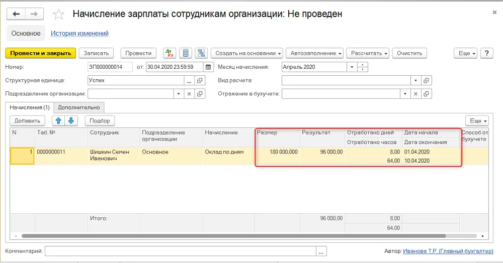Viewport: 503px width, 263px height.
Task: Select cell Оклад по дням
Action: coord(229,156)
